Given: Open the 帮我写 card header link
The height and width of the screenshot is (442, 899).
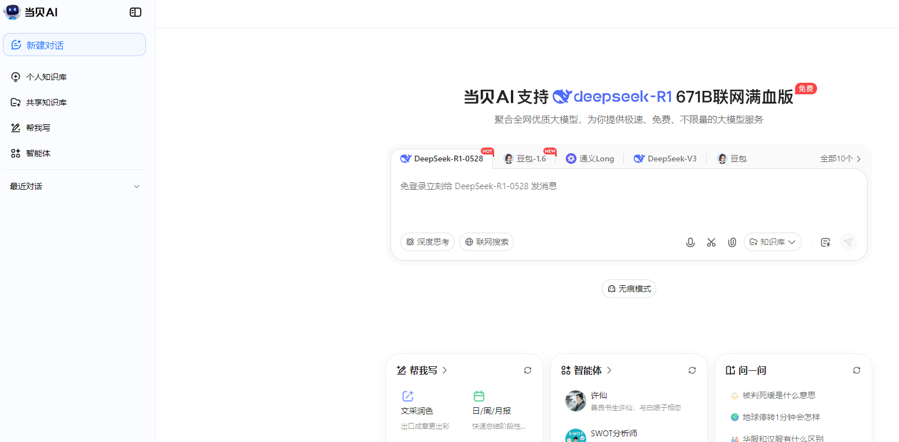Looking at the screenshot, I should click(422, 370).
